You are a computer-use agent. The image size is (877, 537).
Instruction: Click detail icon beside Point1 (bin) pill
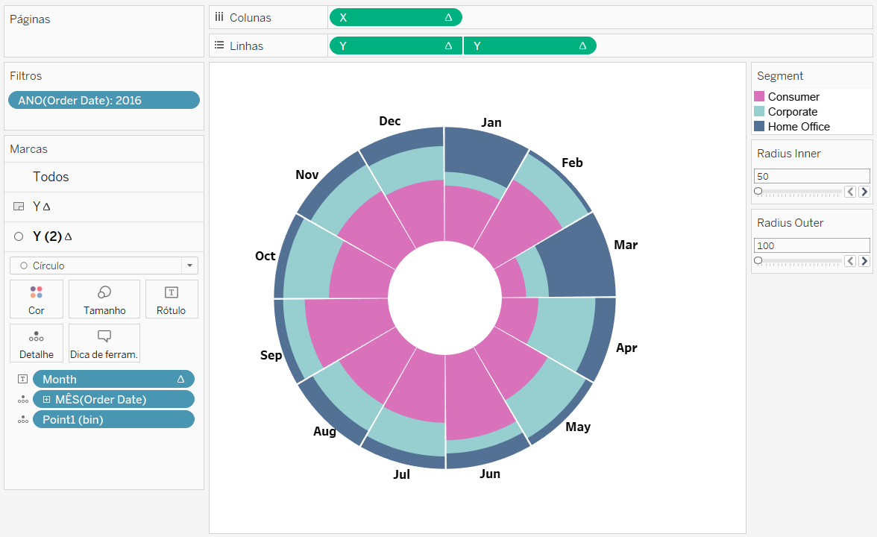tap(22, 419)
